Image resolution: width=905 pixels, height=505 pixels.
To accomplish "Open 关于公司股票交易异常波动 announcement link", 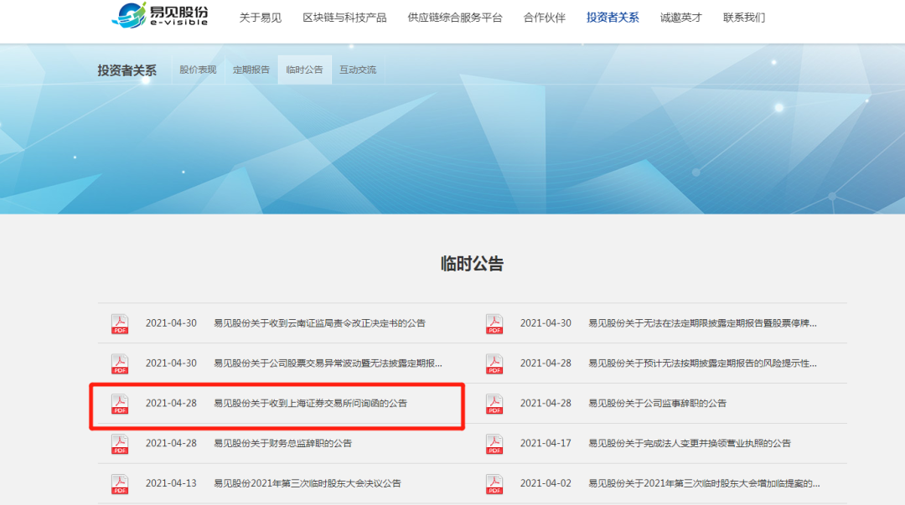I will tap(328, 363).
